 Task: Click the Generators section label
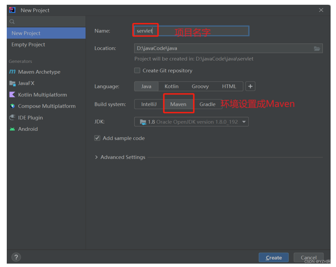click(x=20, y=61)
